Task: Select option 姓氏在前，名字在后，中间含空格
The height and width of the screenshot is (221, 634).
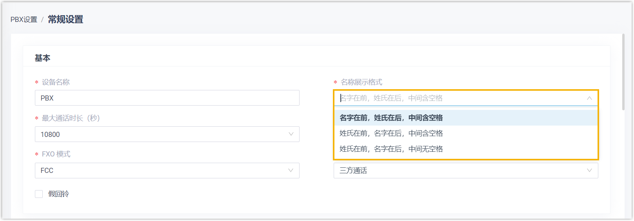Action: pos(391,133)
